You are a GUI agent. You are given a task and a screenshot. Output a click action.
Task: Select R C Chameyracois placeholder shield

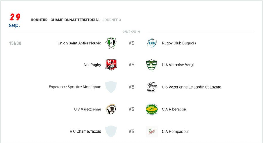[111, 131]
